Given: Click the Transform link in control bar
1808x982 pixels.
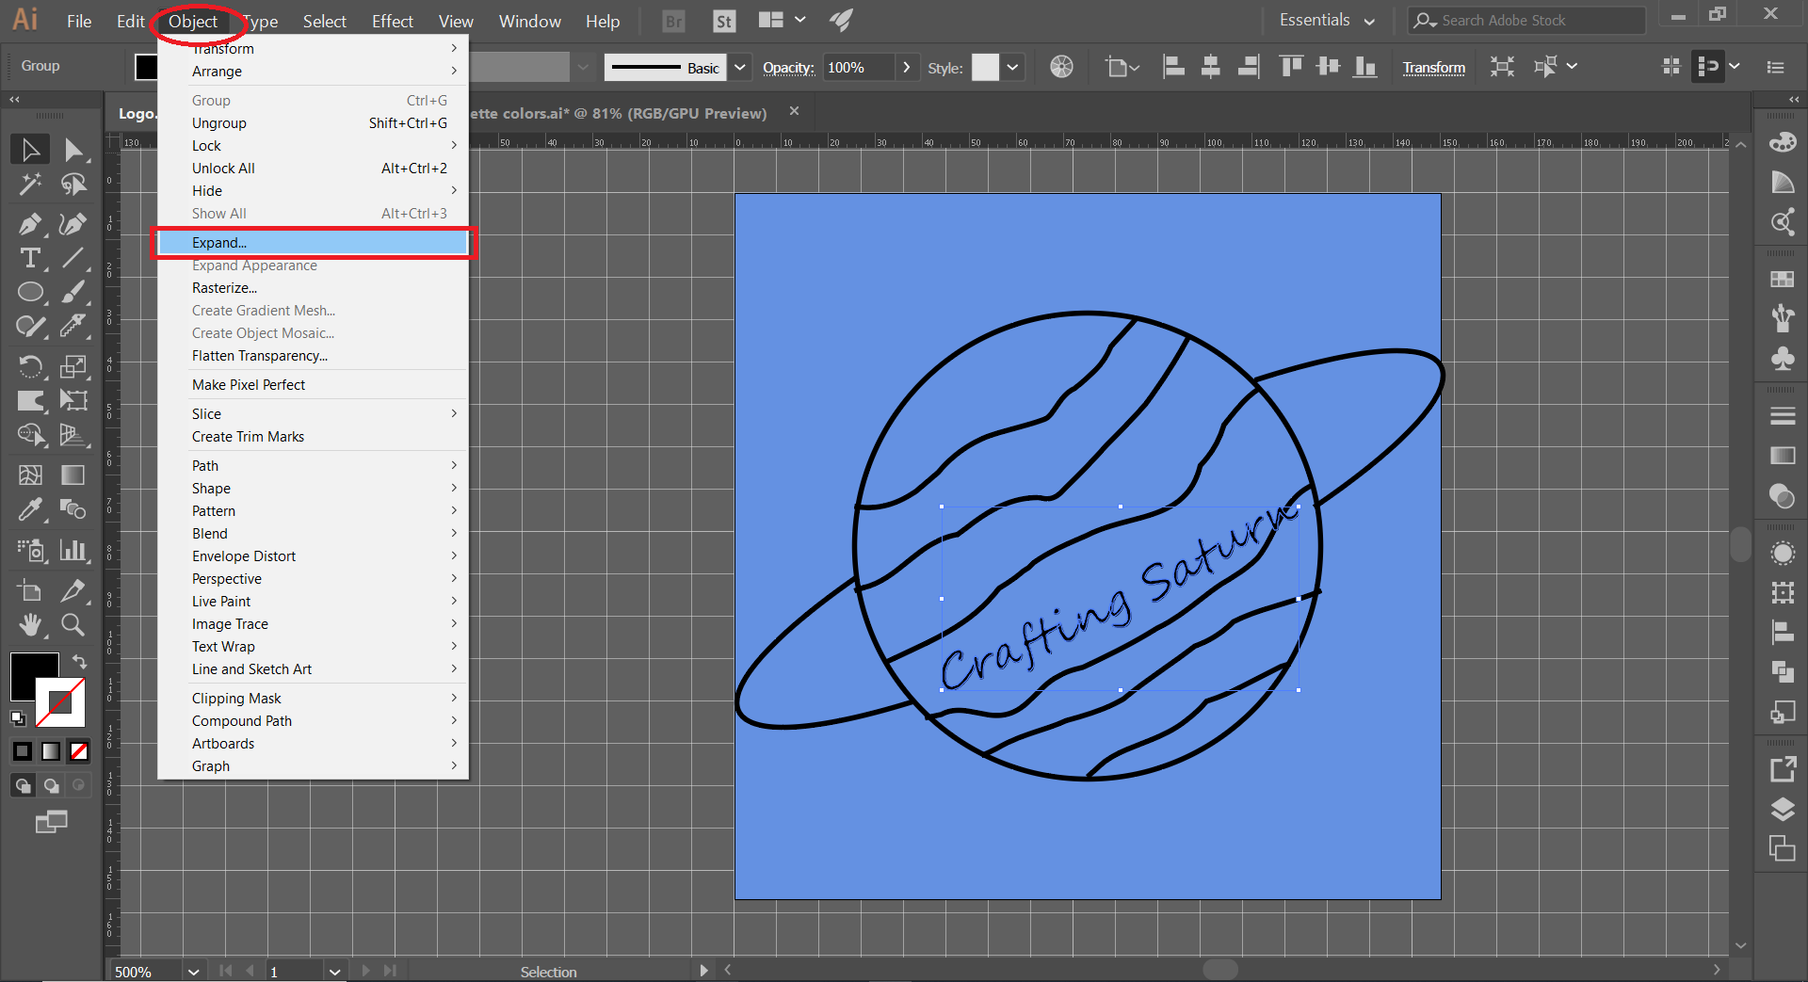Looking at the screenshot, I should [x=1433, y=68].
